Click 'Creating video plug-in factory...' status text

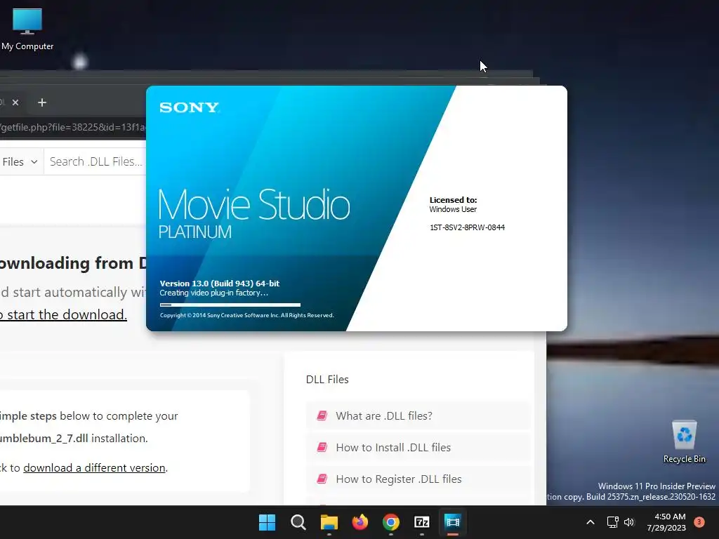pos(213,293)
